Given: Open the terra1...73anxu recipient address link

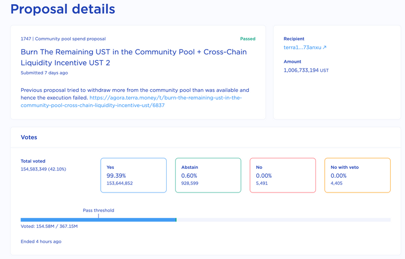Looking at the screenshot, I should coord(305,47).
